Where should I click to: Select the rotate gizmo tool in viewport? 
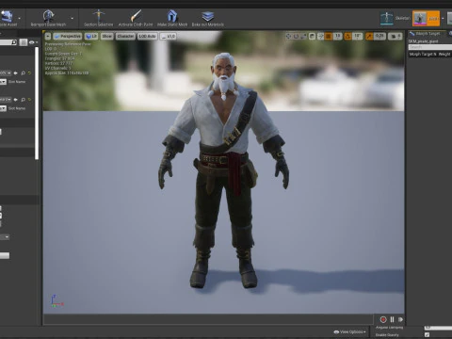tap(296, 37)
